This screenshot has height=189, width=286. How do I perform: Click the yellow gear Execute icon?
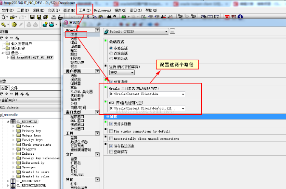[14, 25]
